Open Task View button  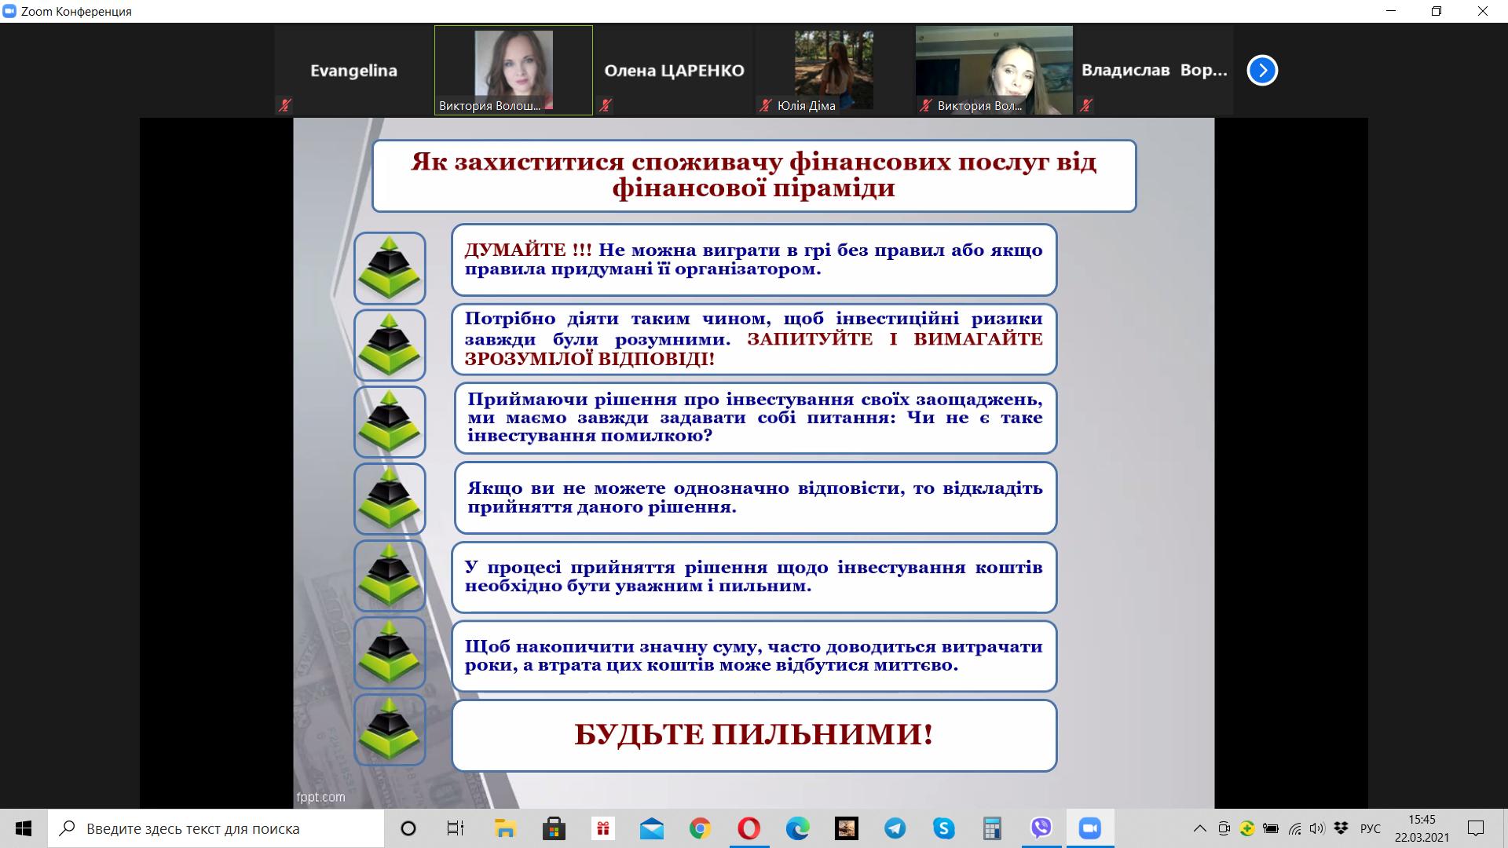pos(456,828)
